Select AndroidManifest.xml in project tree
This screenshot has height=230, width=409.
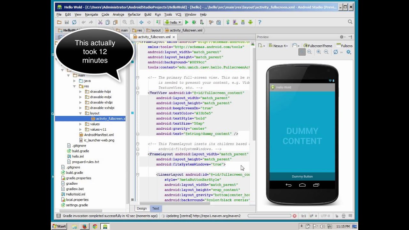pos(96,135)
